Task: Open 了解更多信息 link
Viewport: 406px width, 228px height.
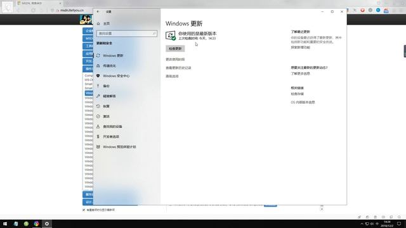Action: [x=300, y=73]
